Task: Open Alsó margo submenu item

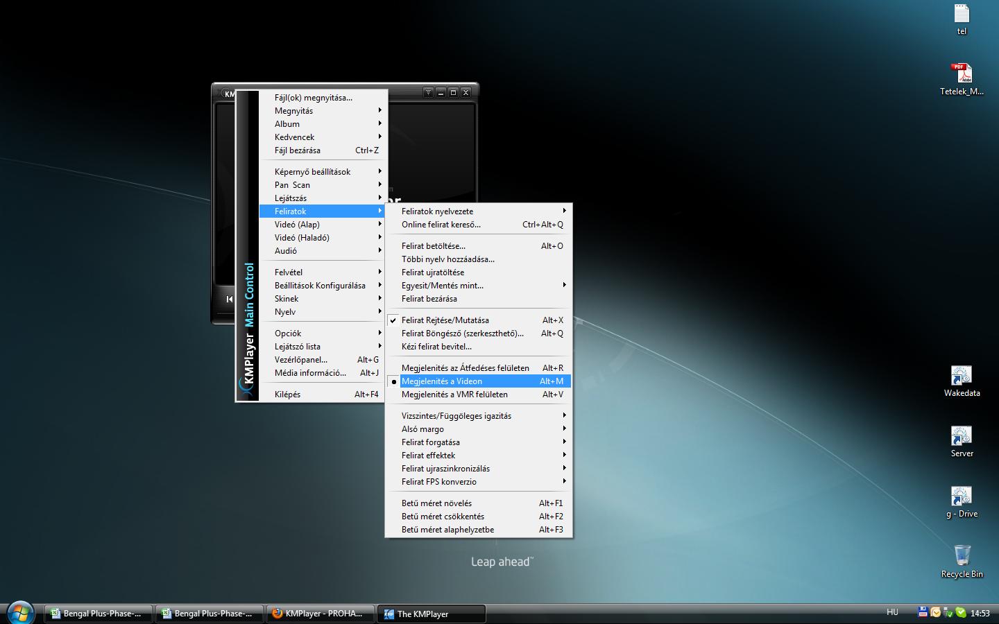Action: click(x=479, y=429)
